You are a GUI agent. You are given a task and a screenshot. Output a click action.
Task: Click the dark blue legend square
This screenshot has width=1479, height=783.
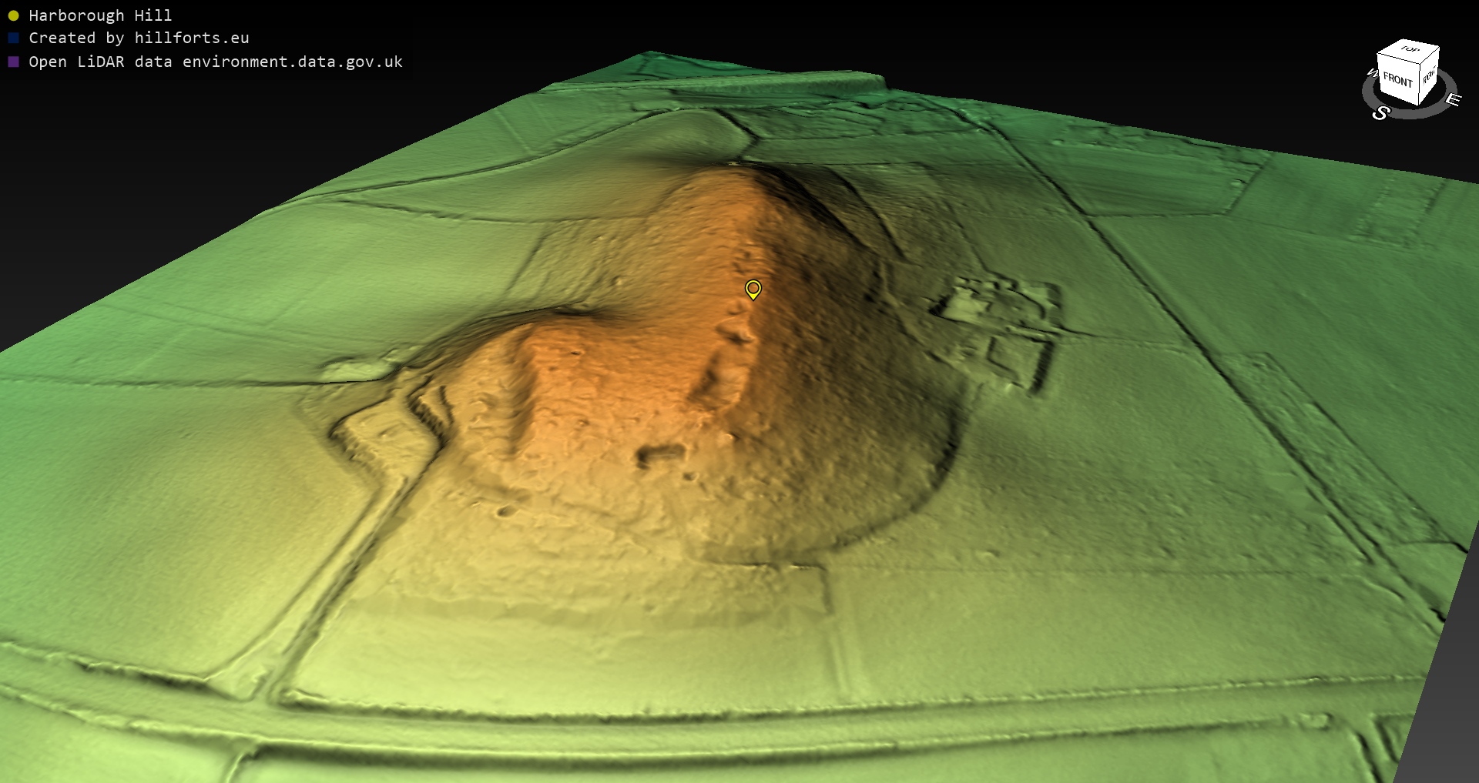coord(13,38)
